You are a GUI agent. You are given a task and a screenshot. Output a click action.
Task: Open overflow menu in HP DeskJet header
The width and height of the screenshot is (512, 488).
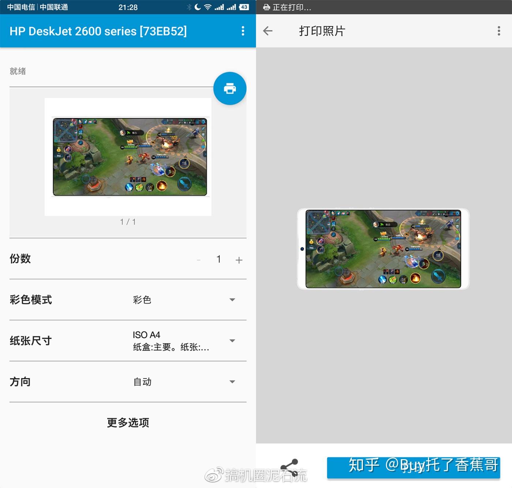coord(243,31)
